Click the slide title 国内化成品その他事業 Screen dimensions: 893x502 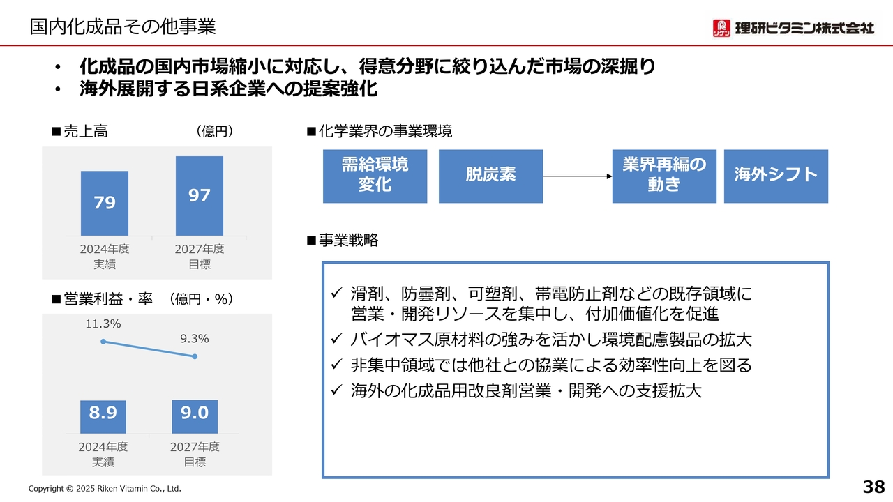click(122, 27)
